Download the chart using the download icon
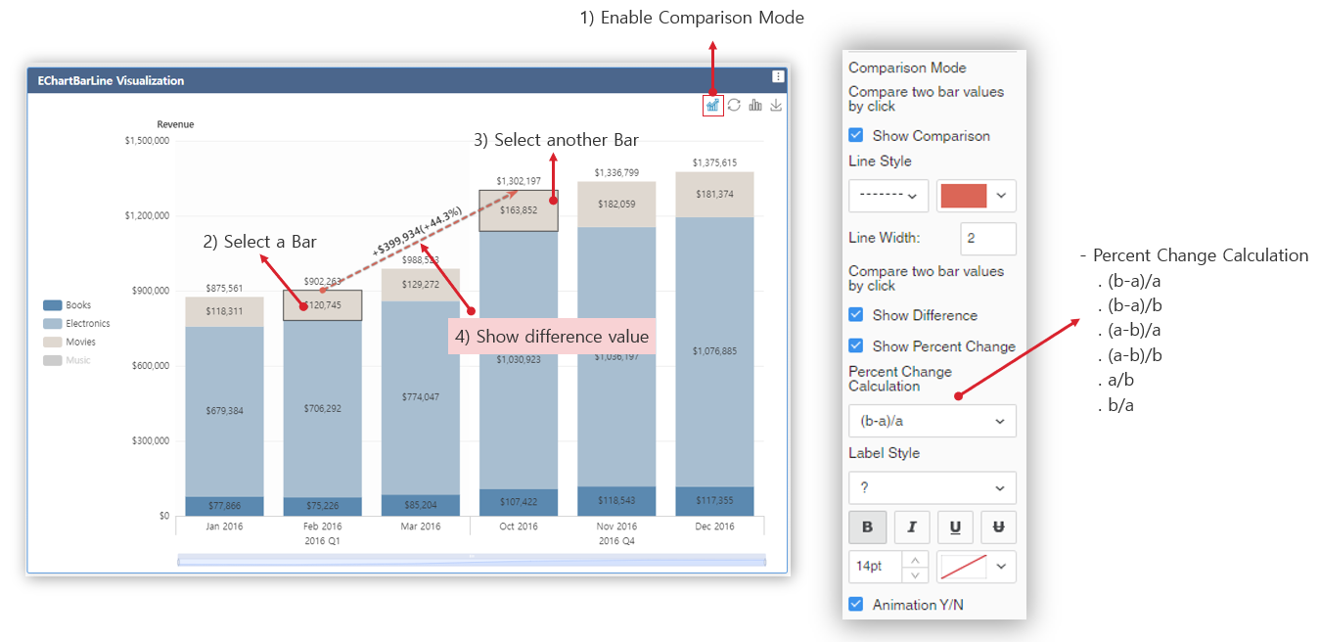This screenshot has height=642, width=1320. (x=776, y=105)
